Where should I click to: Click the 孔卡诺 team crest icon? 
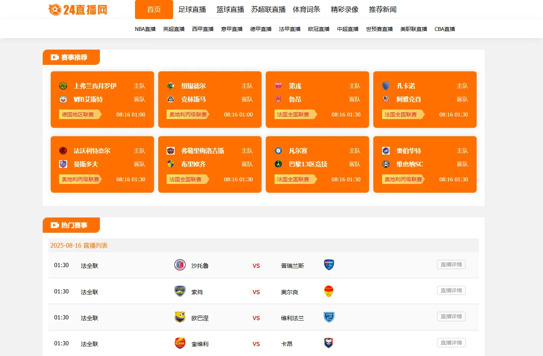click(x=386, y=86)
